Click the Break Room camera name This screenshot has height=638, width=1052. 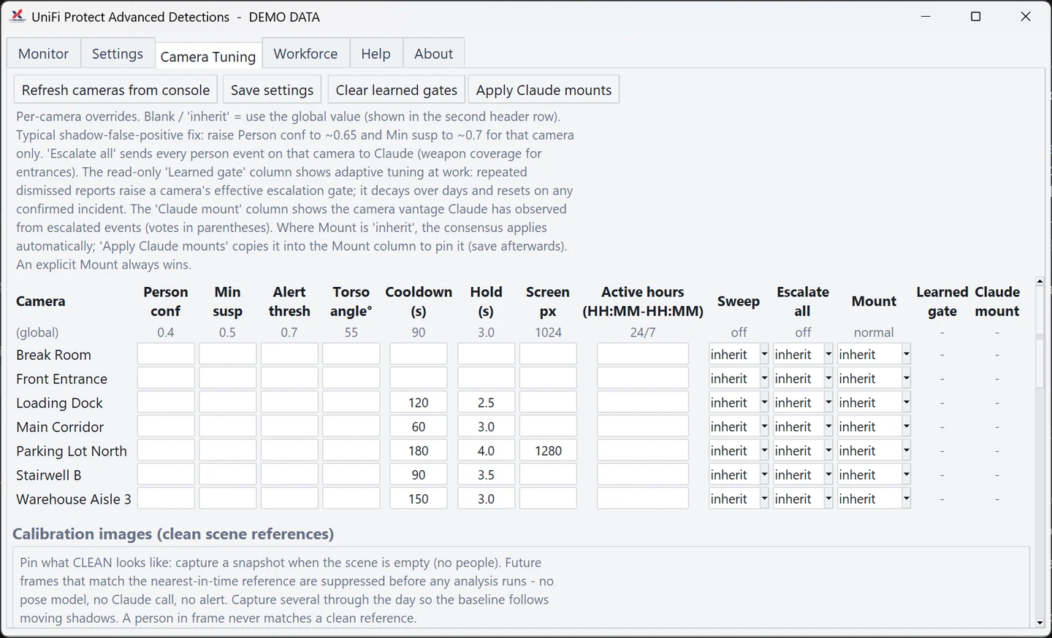click(53, 355)
